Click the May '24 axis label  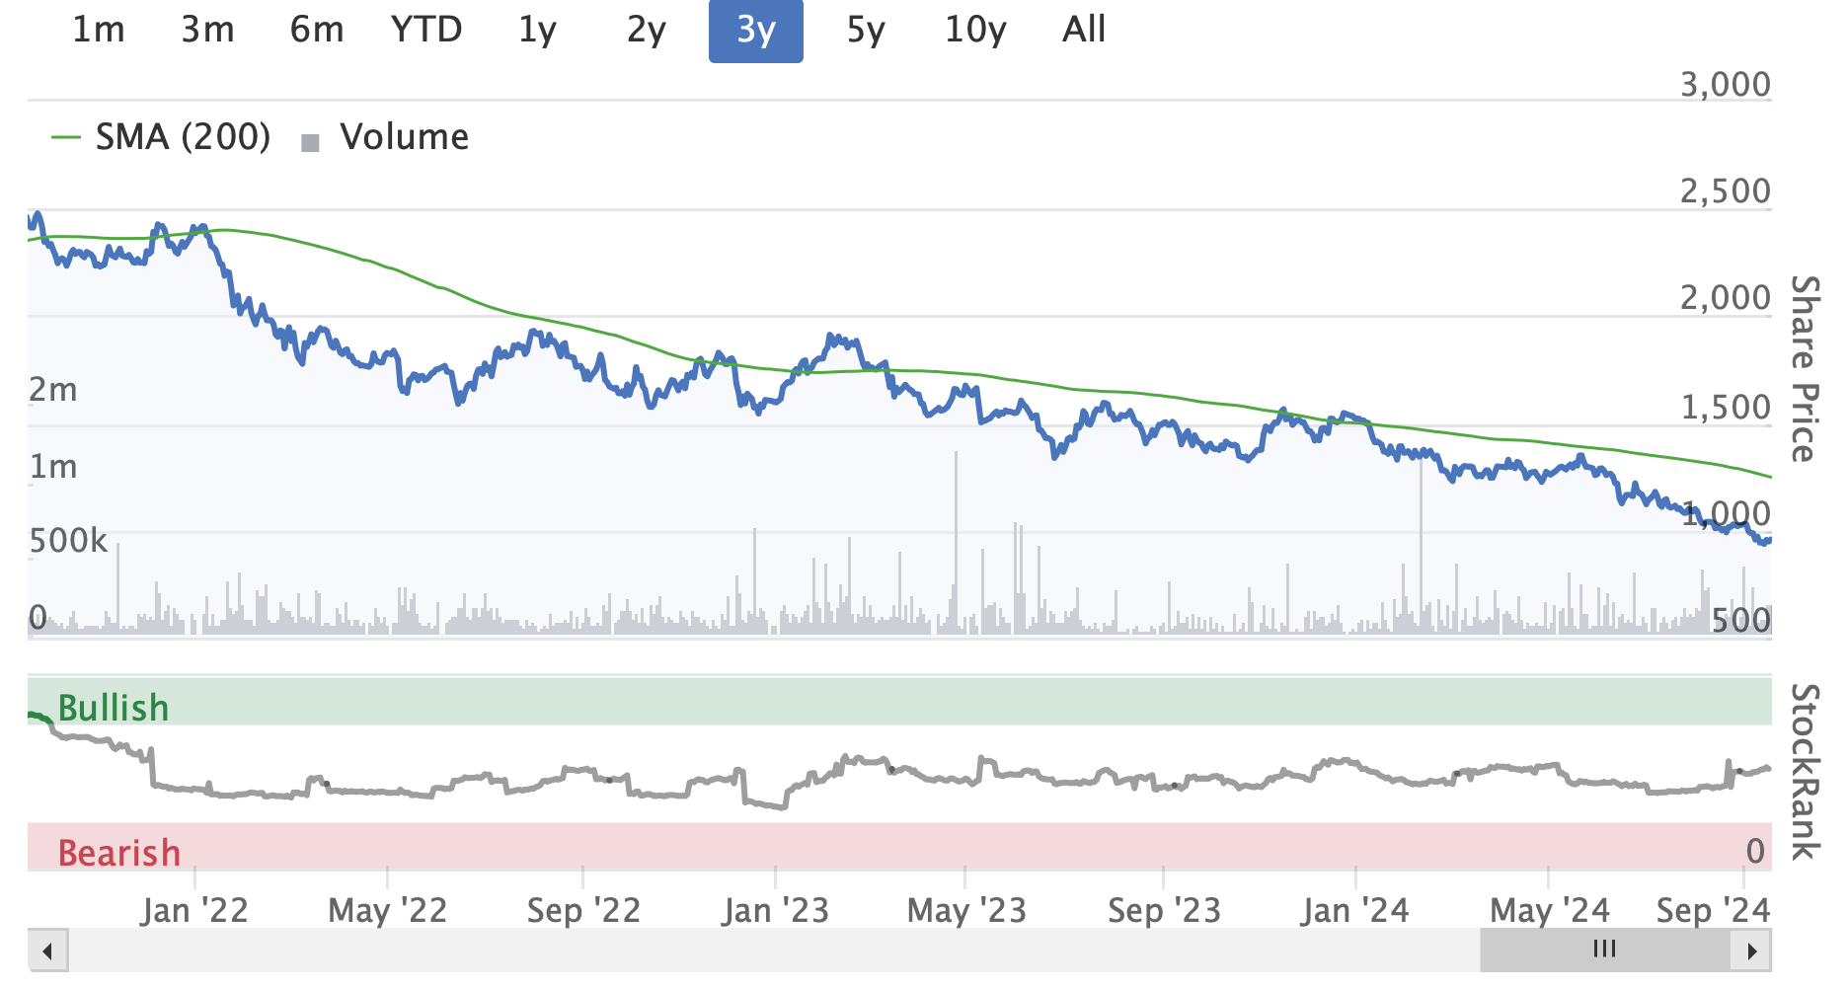coord(1549,910)
